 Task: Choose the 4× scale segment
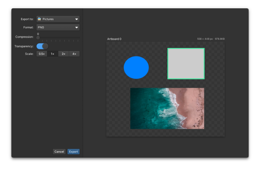[74, 54]
